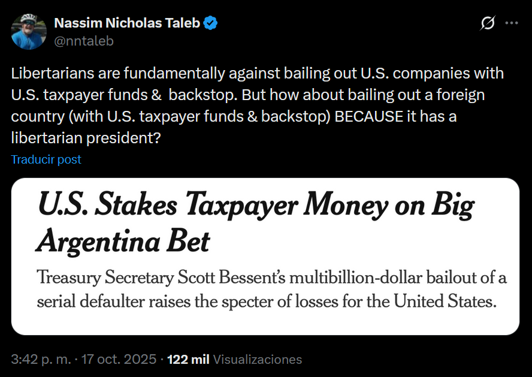
Task: Open the three-dot more options menu
Action: pos(511,23)
